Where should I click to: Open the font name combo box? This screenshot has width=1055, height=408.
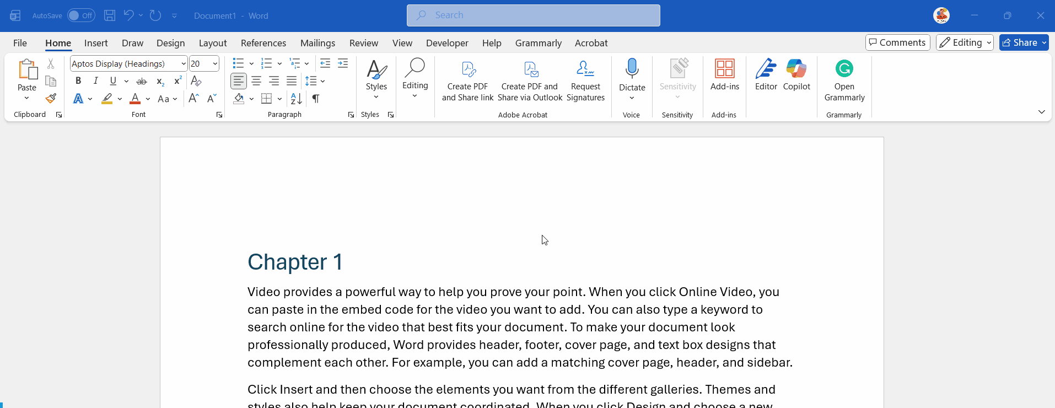(x=128, y=63)
